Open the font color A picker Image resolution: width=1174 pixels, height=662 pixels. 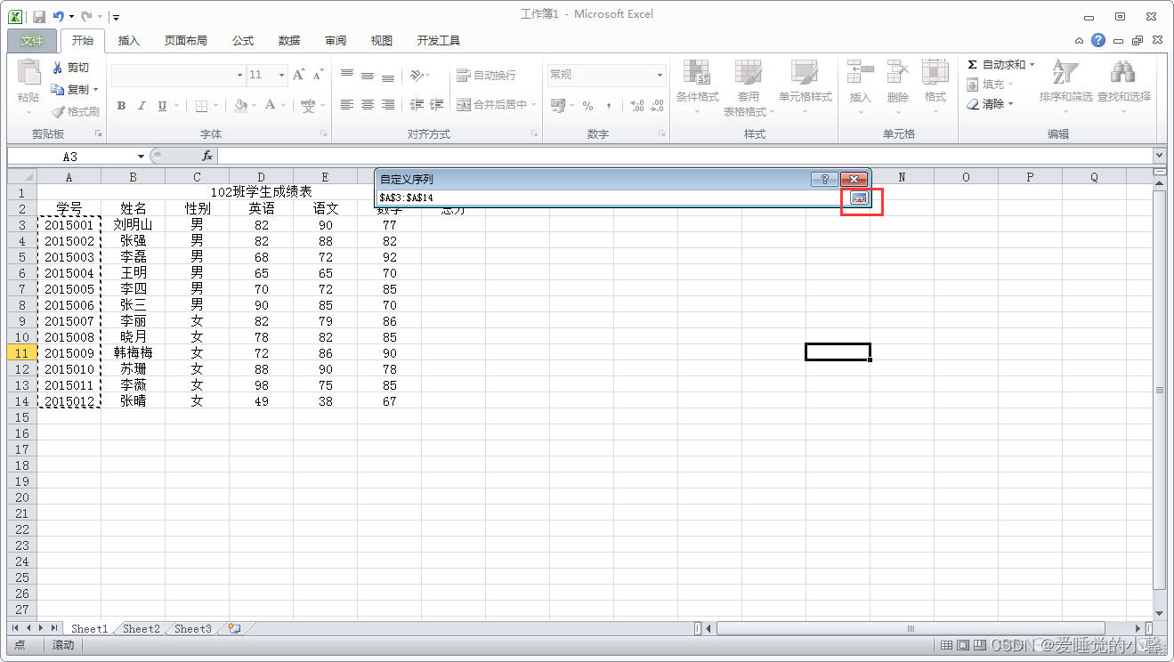coord(271,105)
